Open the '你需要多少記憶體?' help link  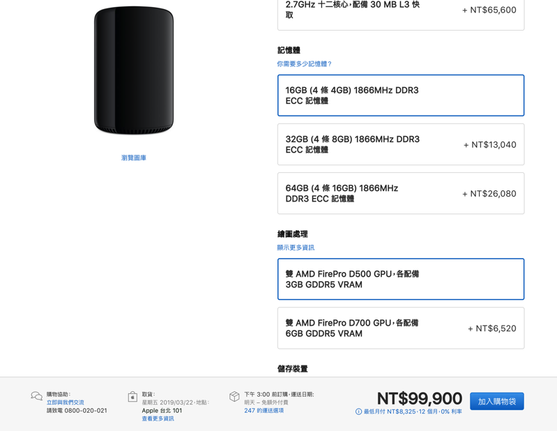click(304, 64)
